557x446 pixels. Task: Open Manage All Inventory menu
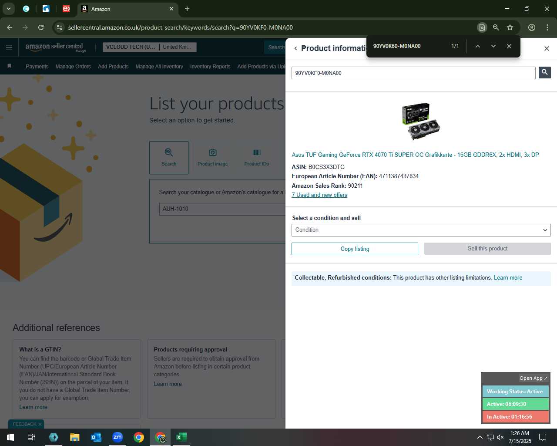coord(159,67)
